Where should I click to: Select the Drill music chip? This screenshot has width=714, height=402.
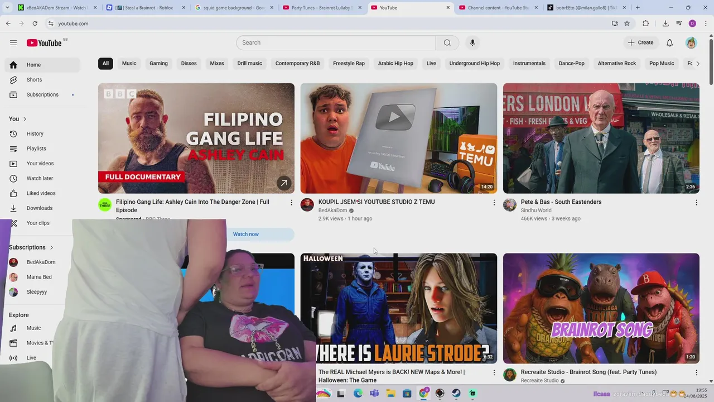[x=249, y=64]
